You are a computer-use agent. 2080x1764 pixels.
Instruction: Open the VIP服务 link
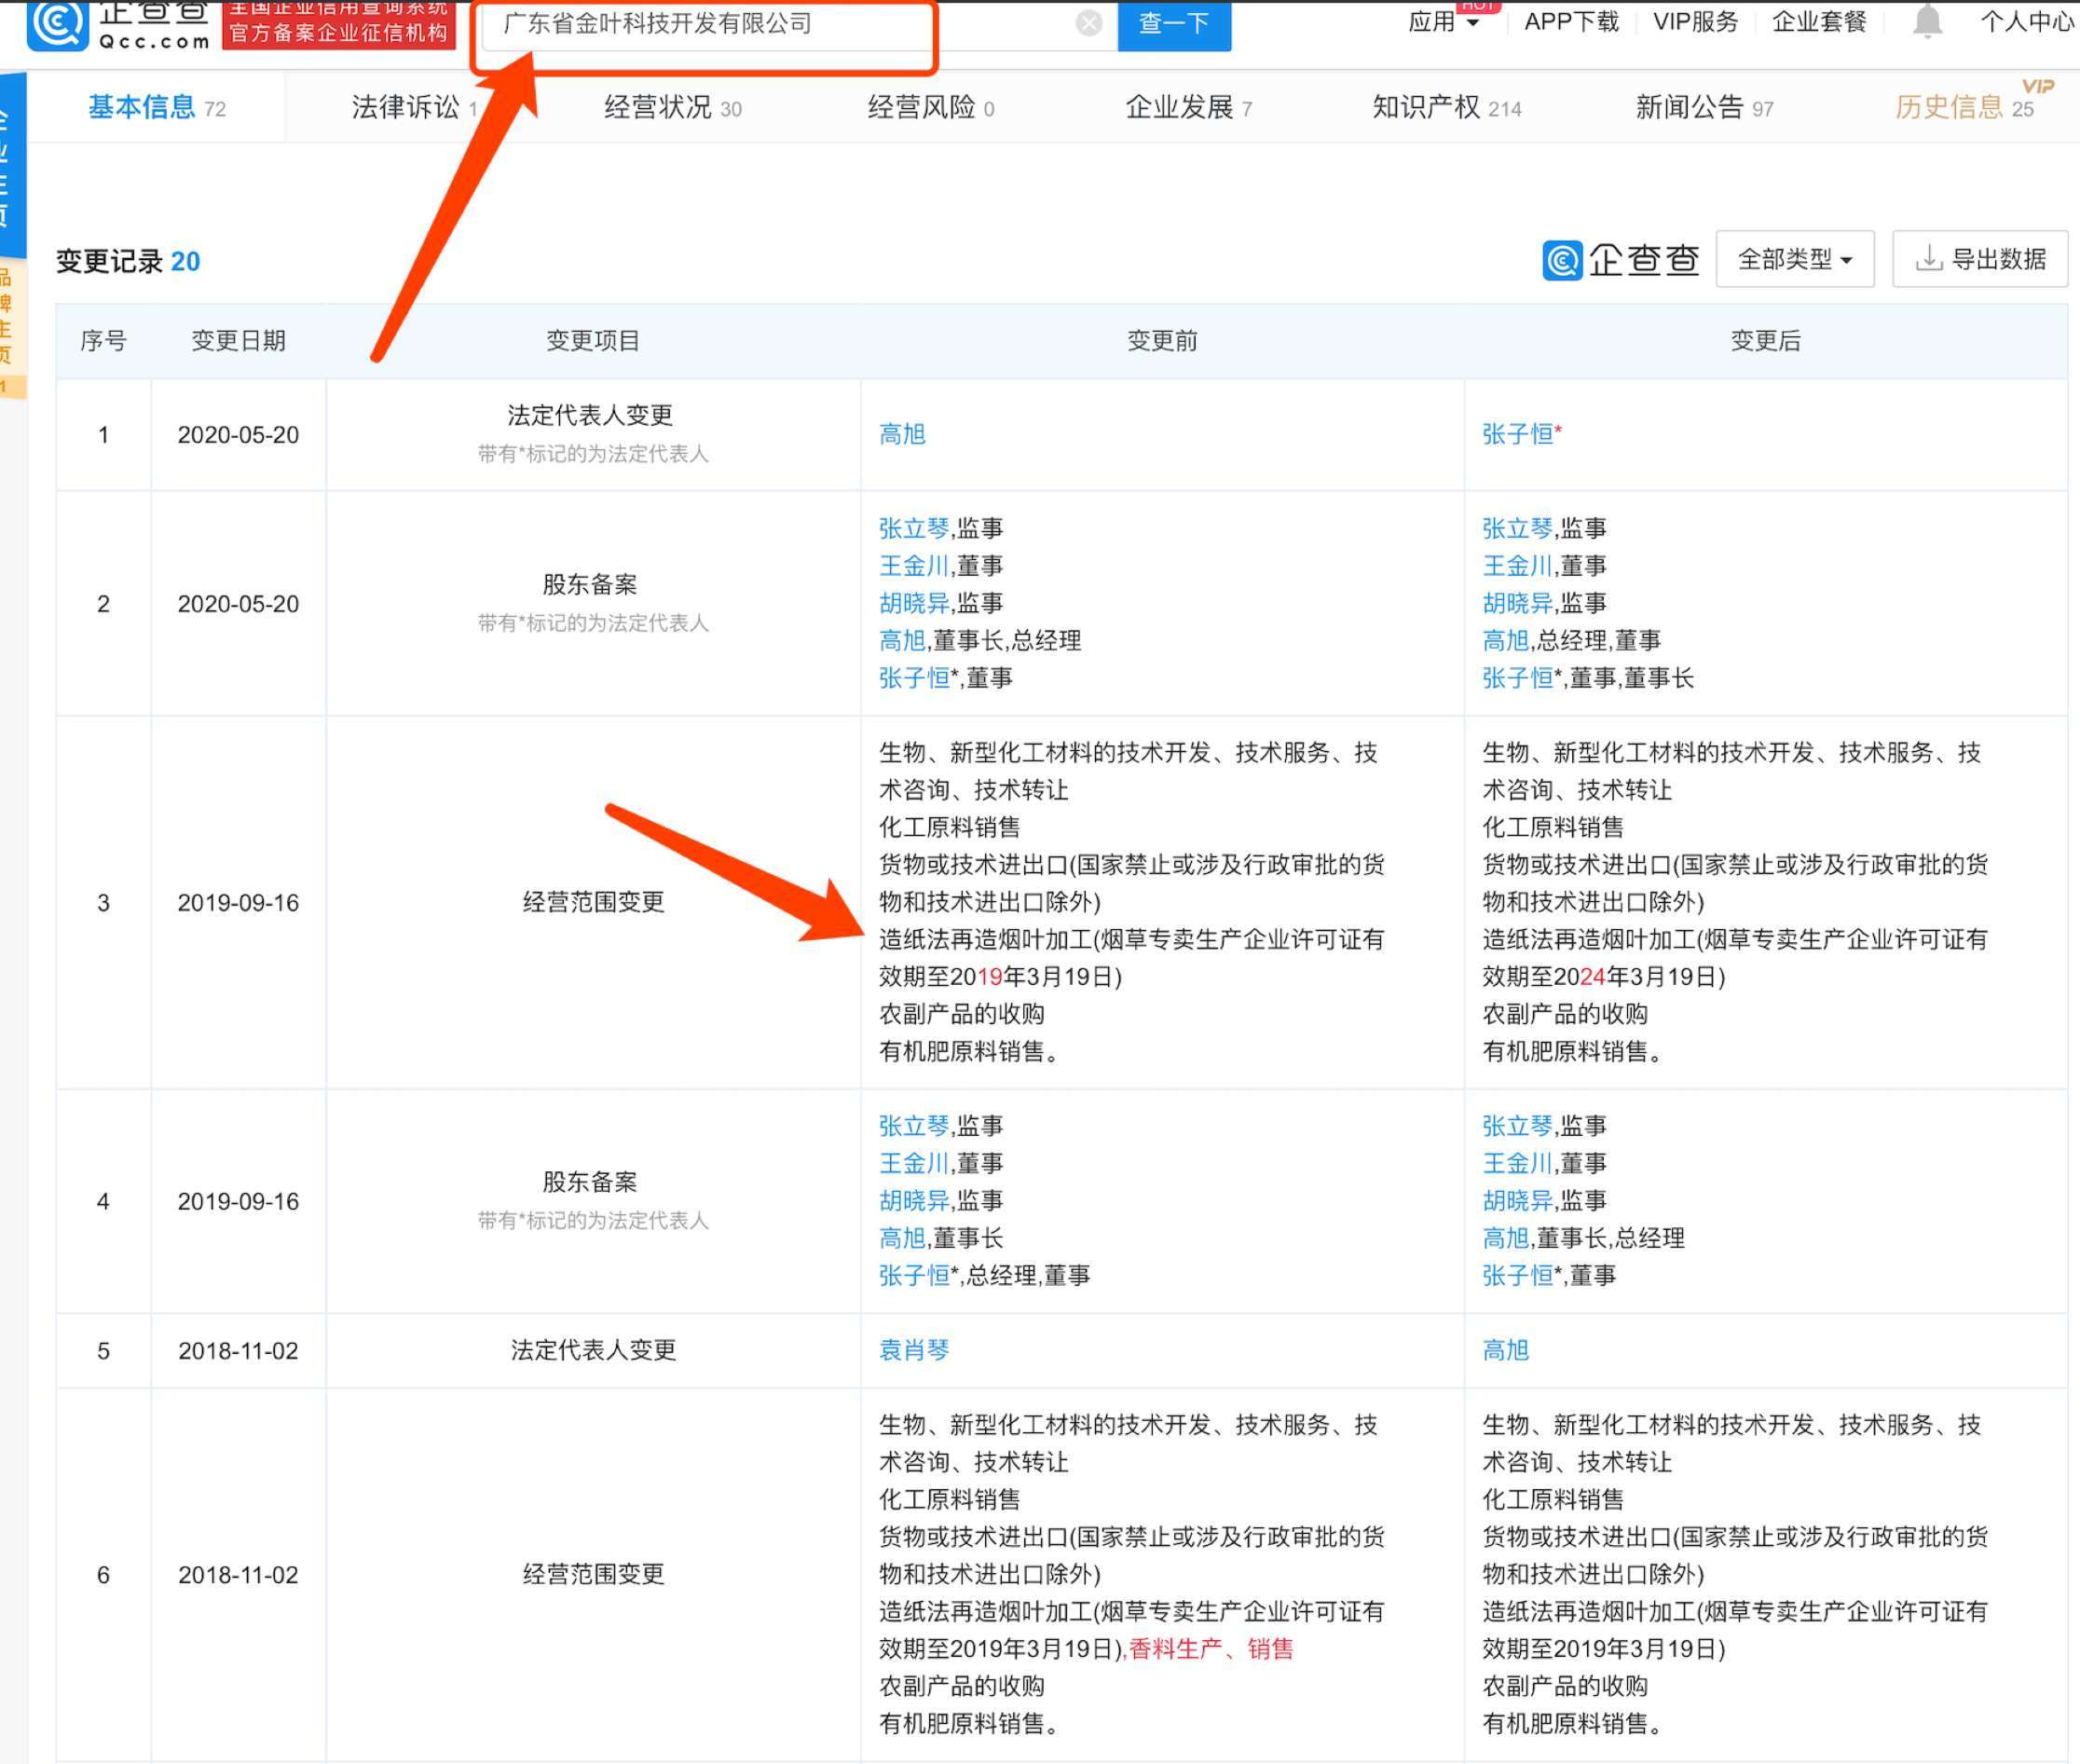click(1695, 21)
